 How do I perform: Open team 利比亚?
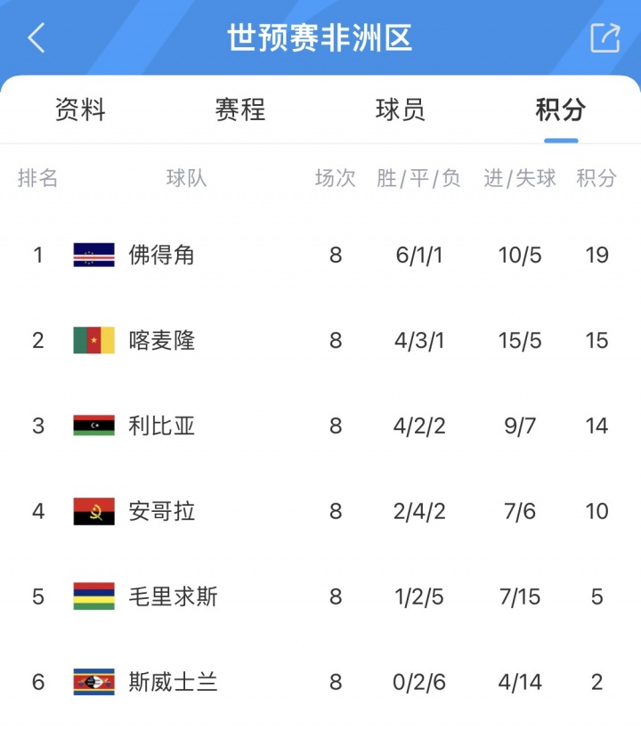(x=161, y=426)
